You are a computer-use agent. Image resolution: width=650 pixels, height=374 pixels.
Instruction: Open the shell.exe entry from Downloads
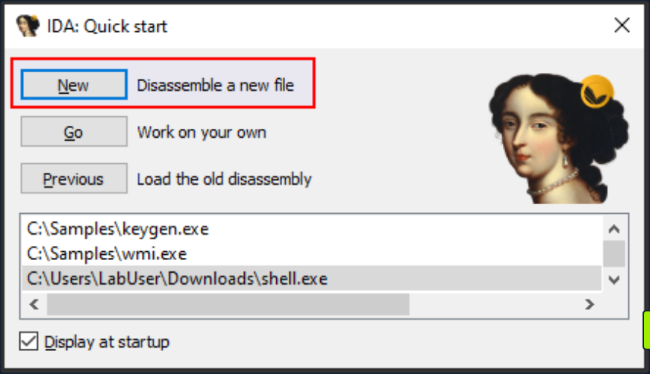[178, 279]
